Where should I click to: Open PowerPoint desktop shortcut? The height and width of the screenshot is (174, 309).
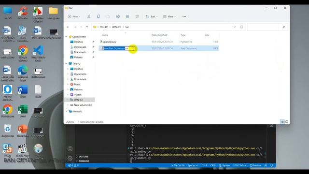click(23, 131)
